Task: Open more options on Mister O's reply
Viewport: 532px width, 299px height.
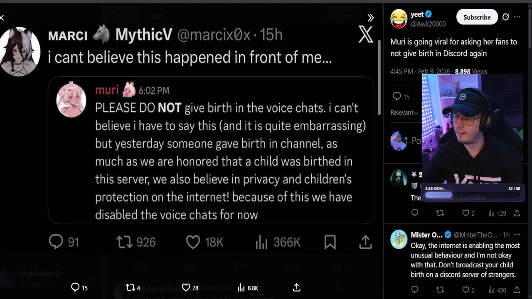Action: click(517, 235)
